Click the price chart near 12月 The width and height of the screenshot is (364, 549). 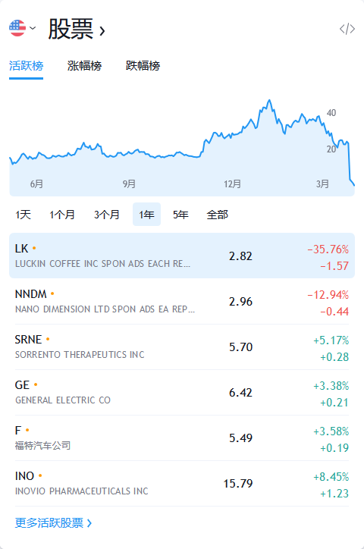click(x=232, y=147)
